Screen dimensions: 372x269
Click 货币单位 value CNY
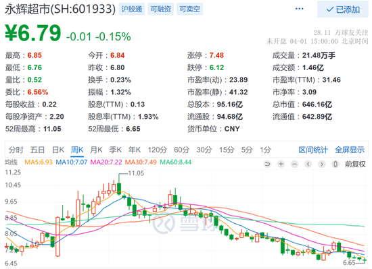[x=232, y=129]
